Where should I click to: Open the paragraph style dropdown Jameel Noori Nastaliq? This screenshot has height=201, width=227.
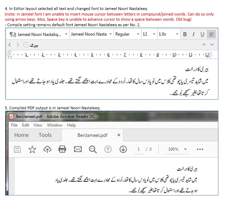pyautogui.click(x=38, y=34)
